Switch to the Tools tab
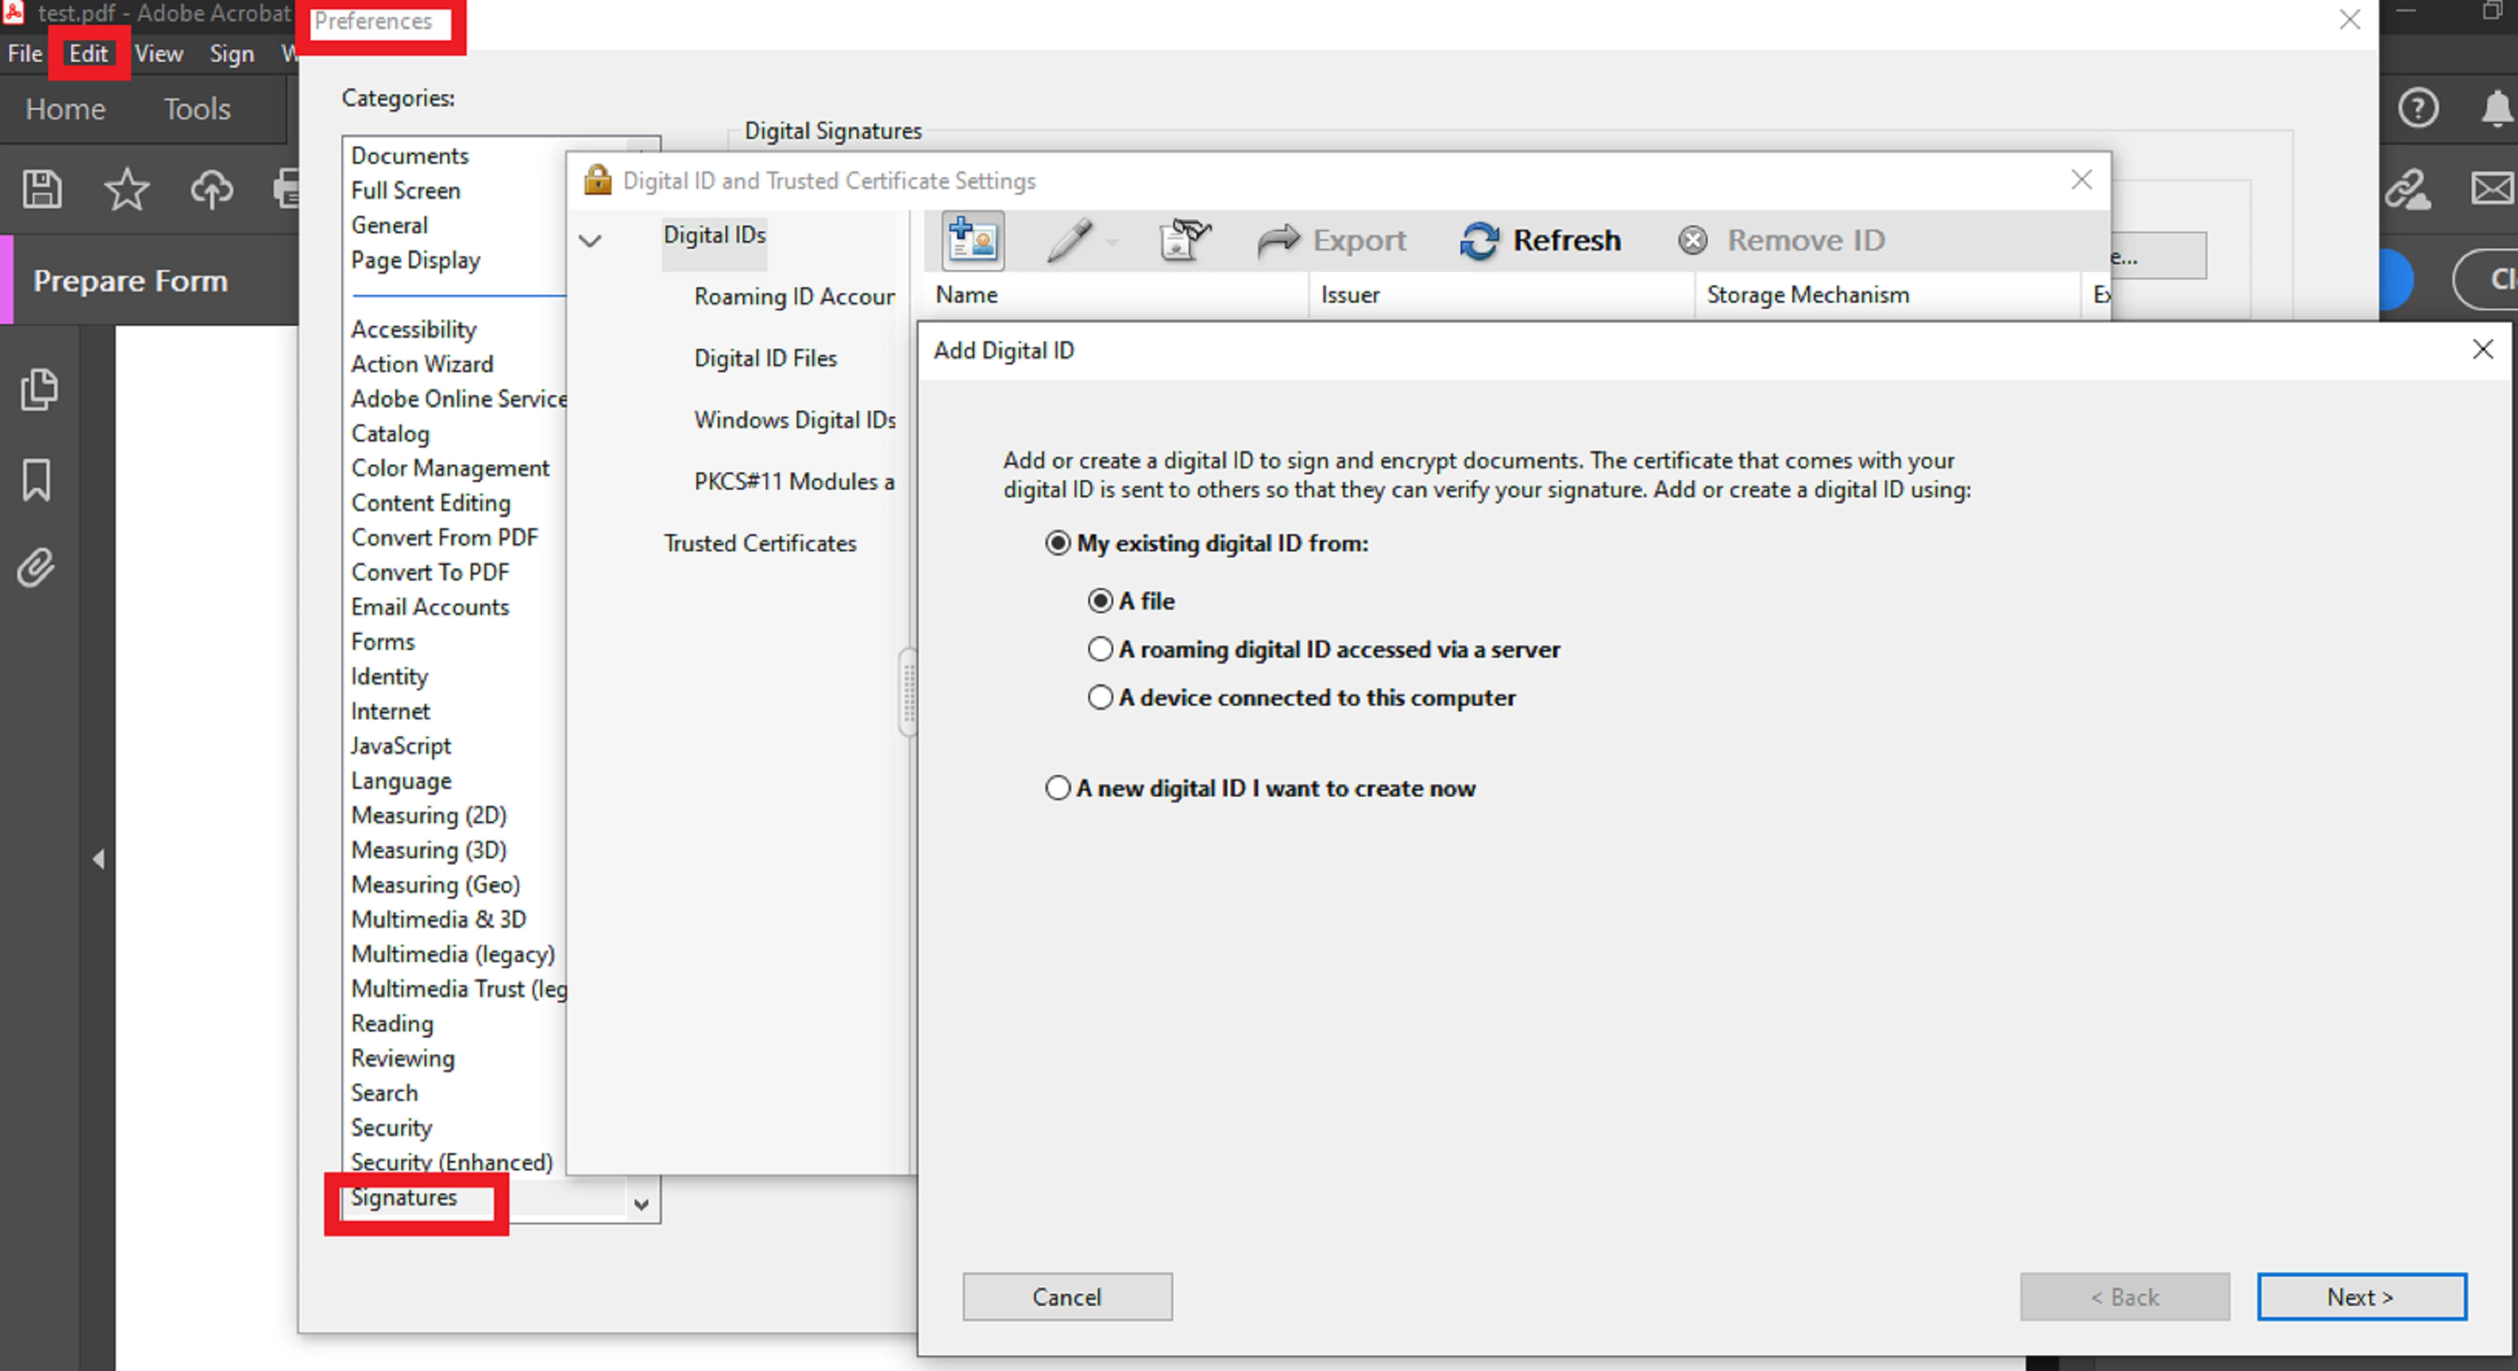 point(197,109)
